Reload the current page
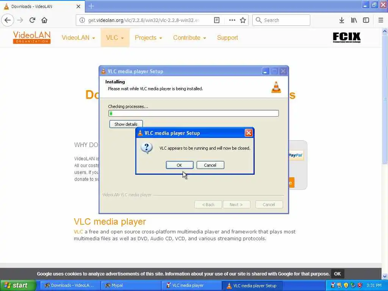This screenshot has height=291, width=388. point(32,20)
